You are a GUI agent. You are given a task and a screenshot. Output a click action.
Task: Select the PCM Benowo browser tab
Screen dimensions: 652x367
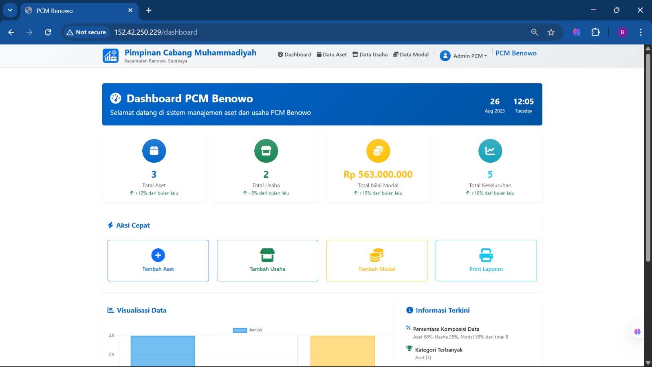tap(79, 11)
